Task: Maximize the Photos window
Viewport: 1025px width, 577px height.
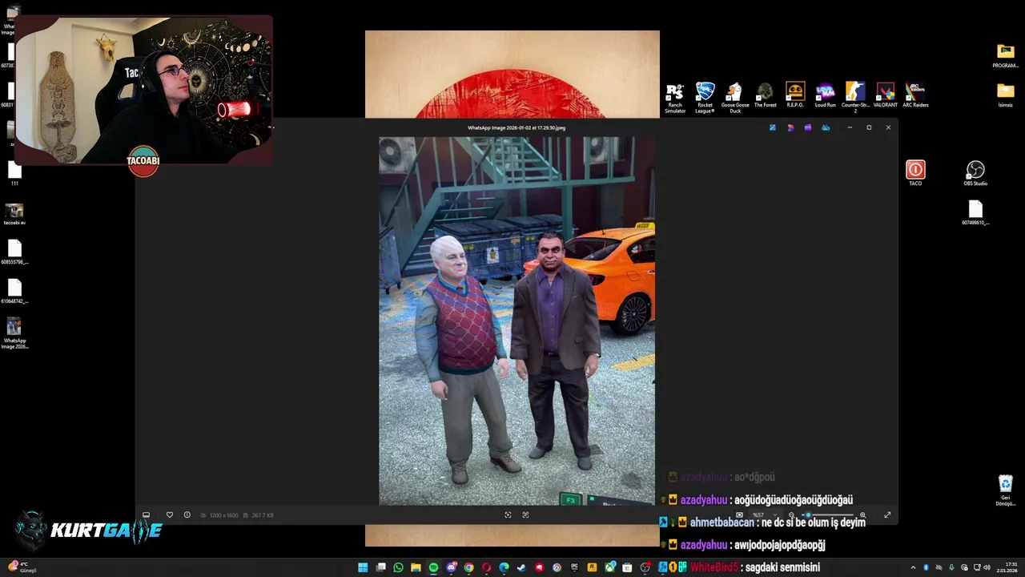Action: [x=869, y=127]
